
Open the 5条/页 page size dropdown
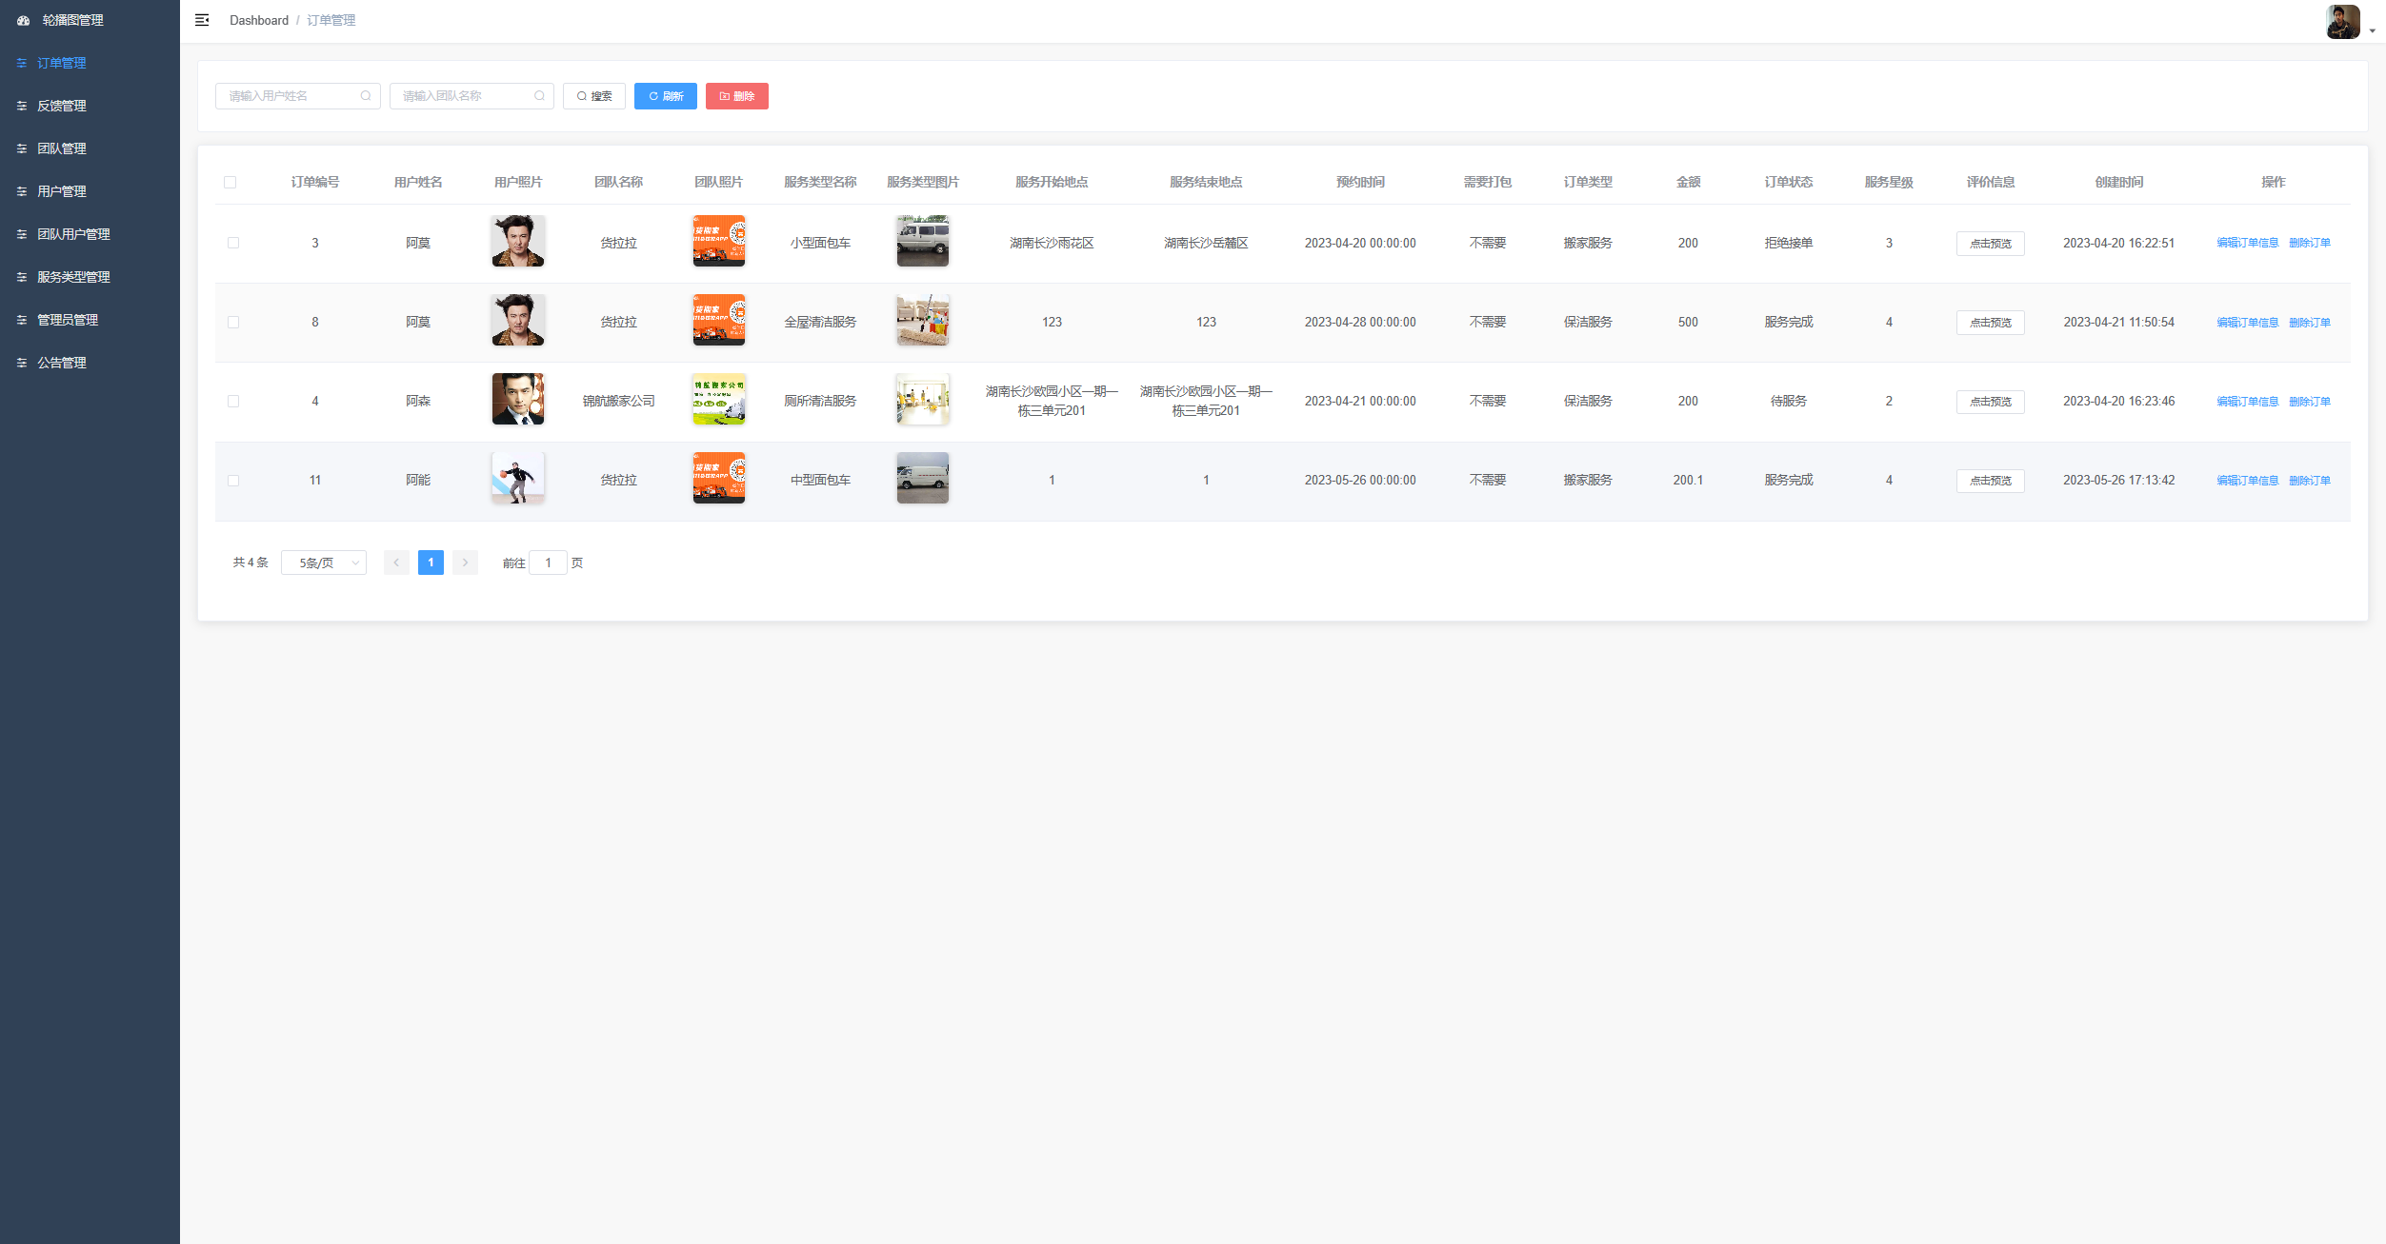tap(324, 563)
